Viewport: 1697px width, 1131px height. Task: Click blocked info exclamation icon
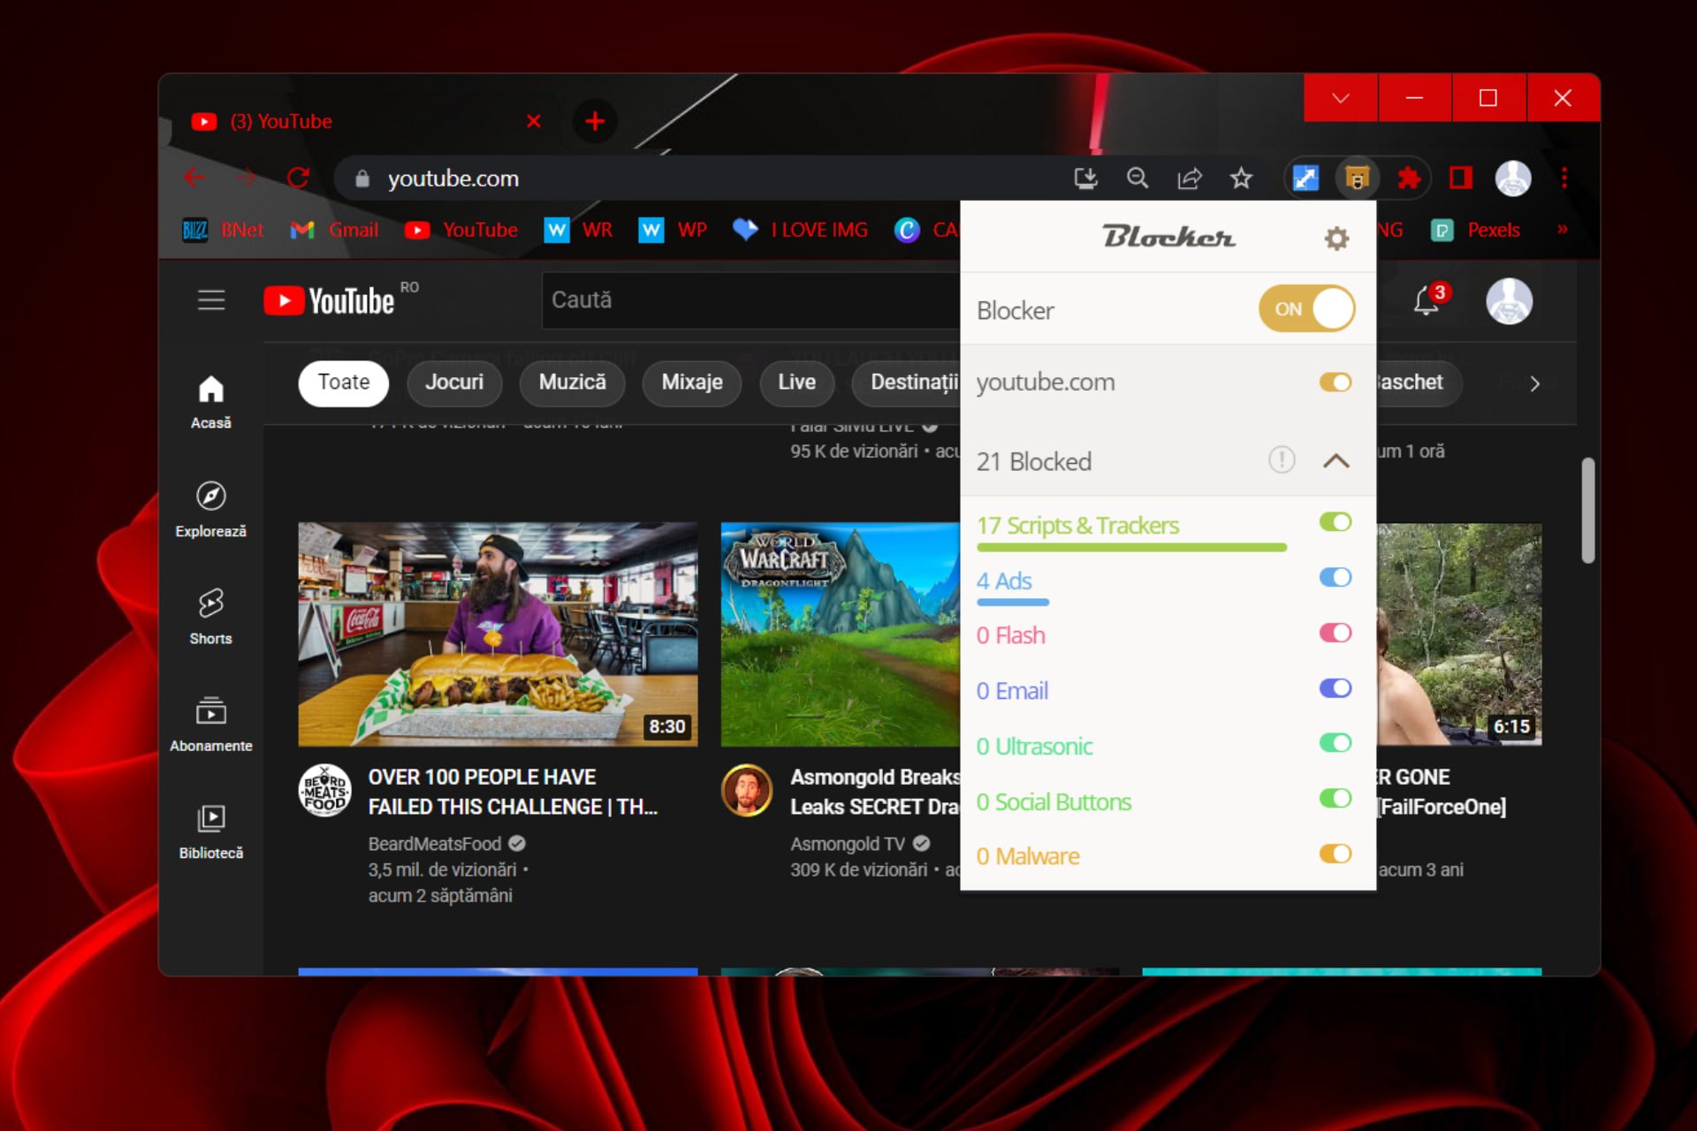click(x=1282, y=459)
